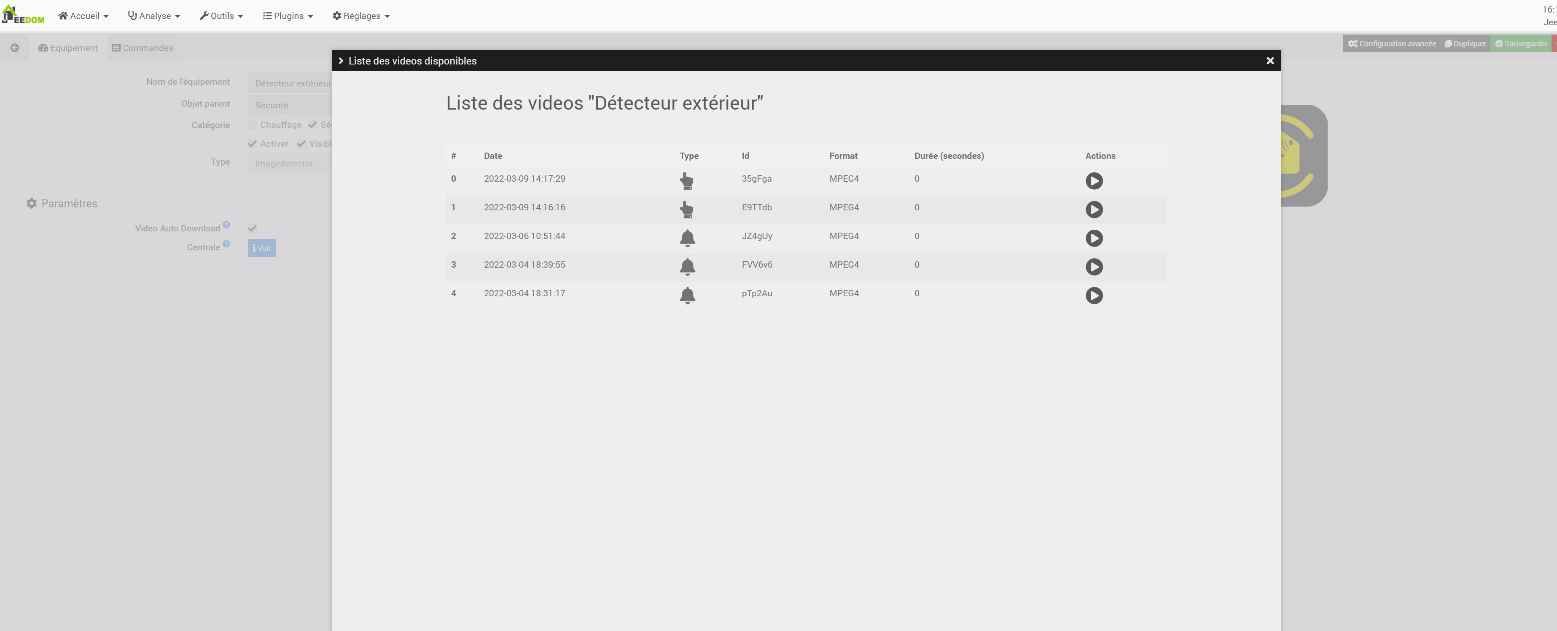1557x631 pixels.
Task: Play the video with Id FVV6v6
Action: pos(1094,266)
